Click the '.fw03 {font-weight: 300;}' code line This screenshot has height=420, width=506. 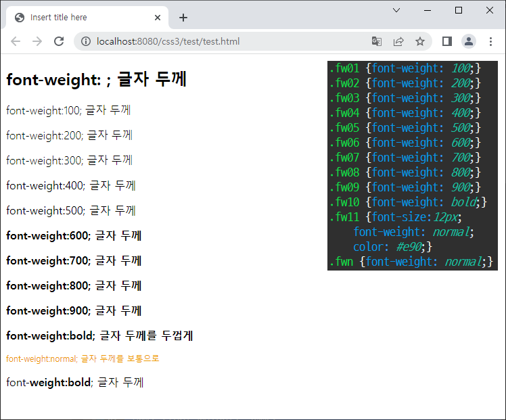[x=405, y=98]
